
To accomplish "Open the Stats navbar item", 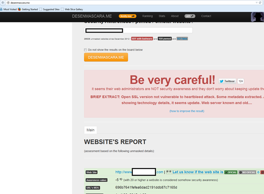I will 162,16.
